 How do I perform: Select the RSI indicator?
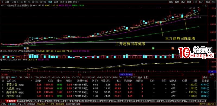click(x=83, y=77)
